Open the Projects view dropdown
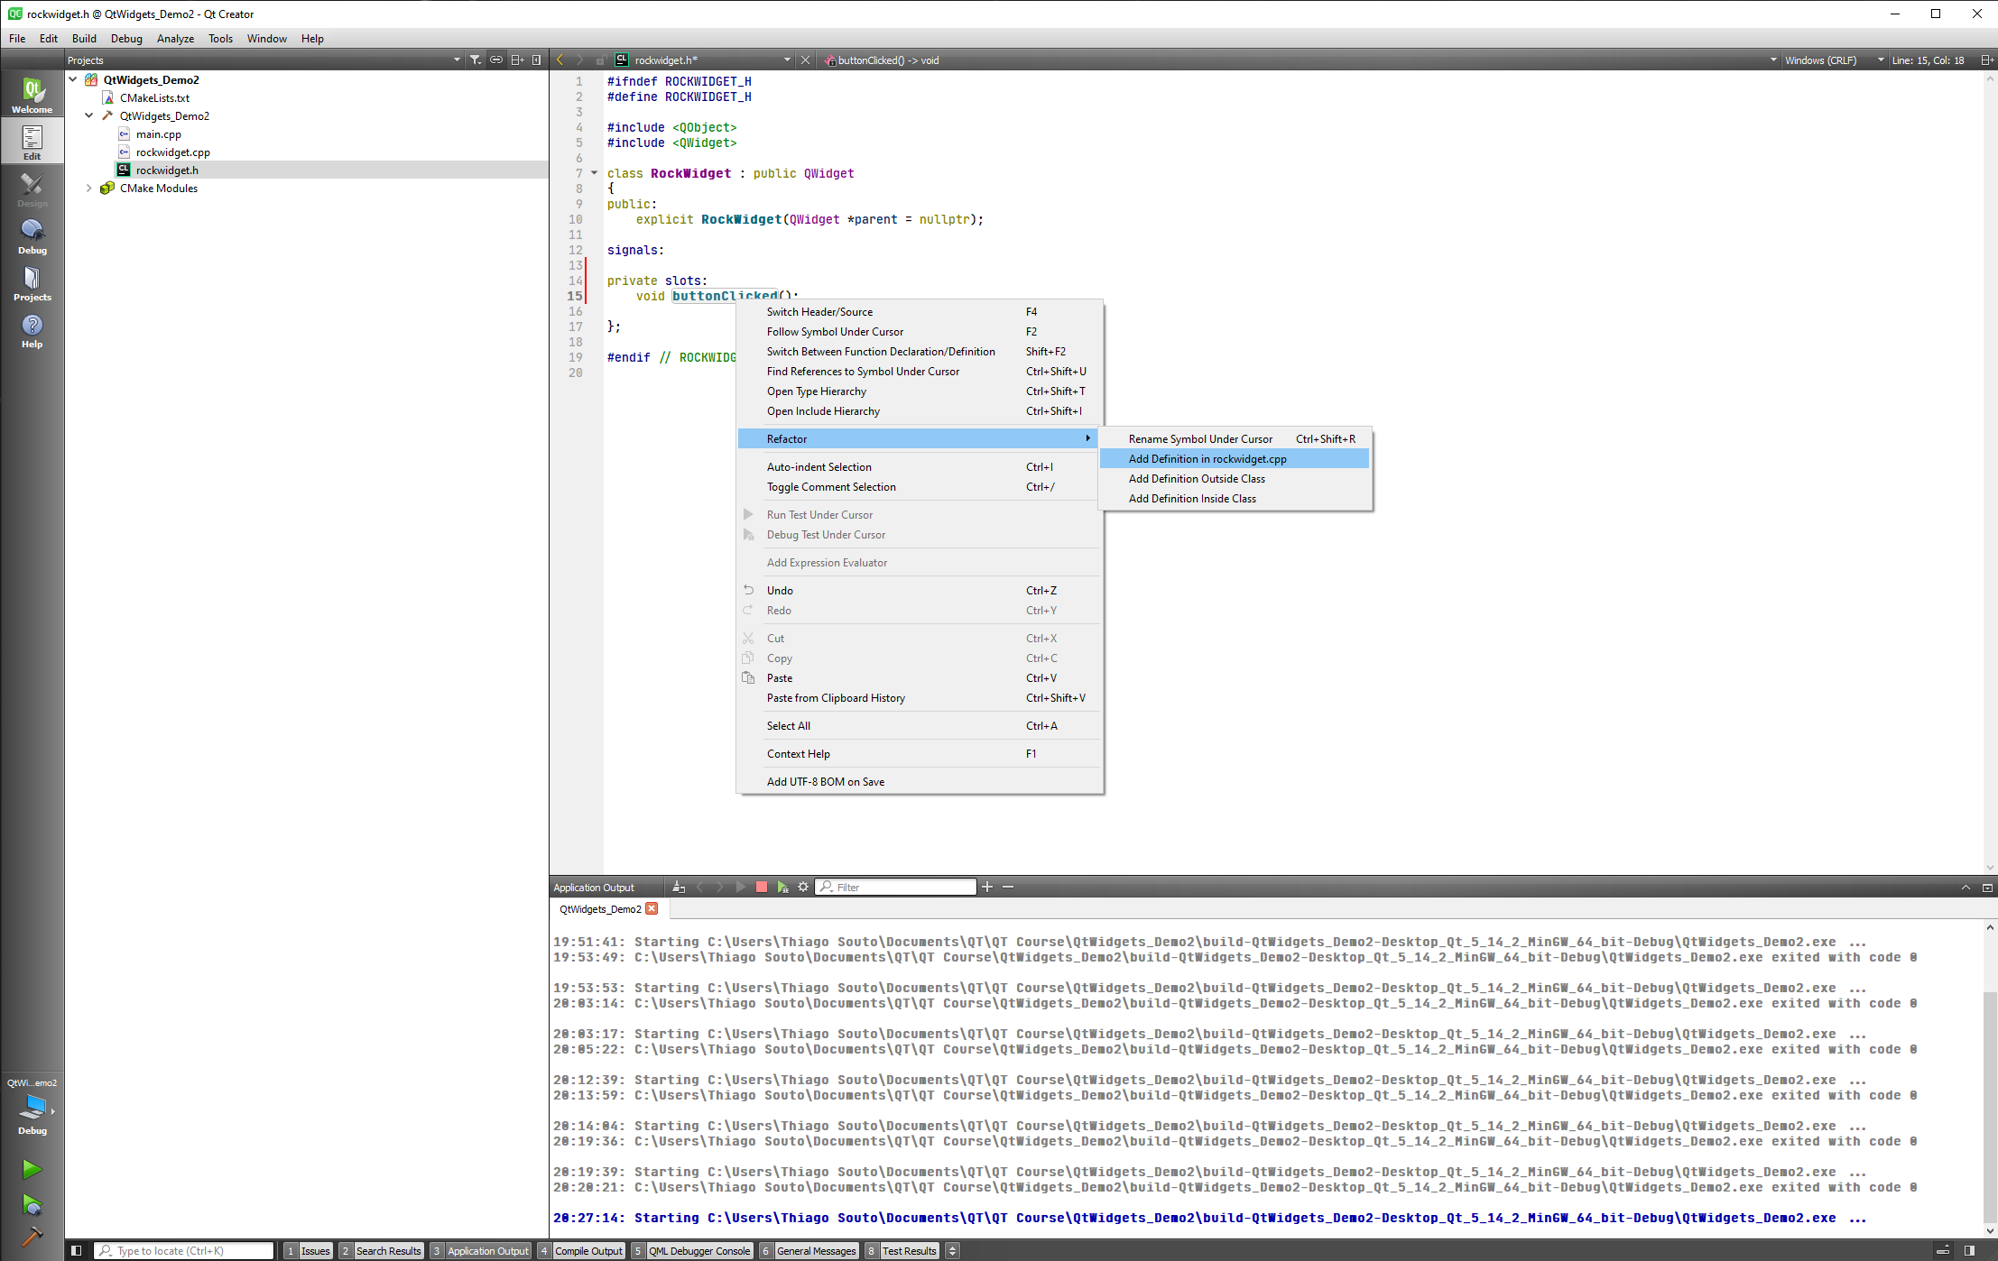The width and height of the screenshot is (1998, 1261). 457,60
